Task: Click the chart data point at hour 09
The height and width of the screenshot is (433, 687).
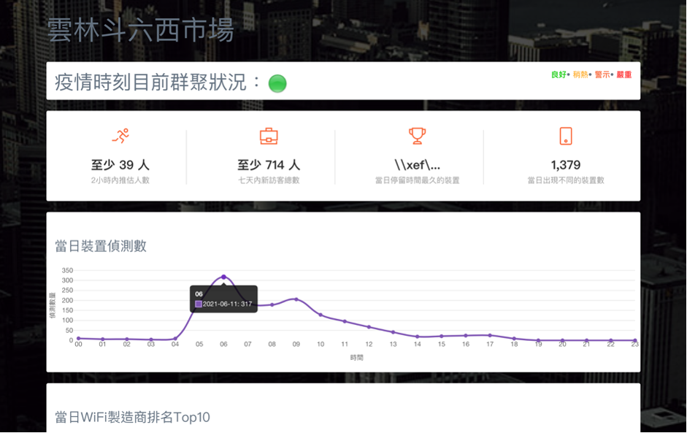Action: click(296, 299)
